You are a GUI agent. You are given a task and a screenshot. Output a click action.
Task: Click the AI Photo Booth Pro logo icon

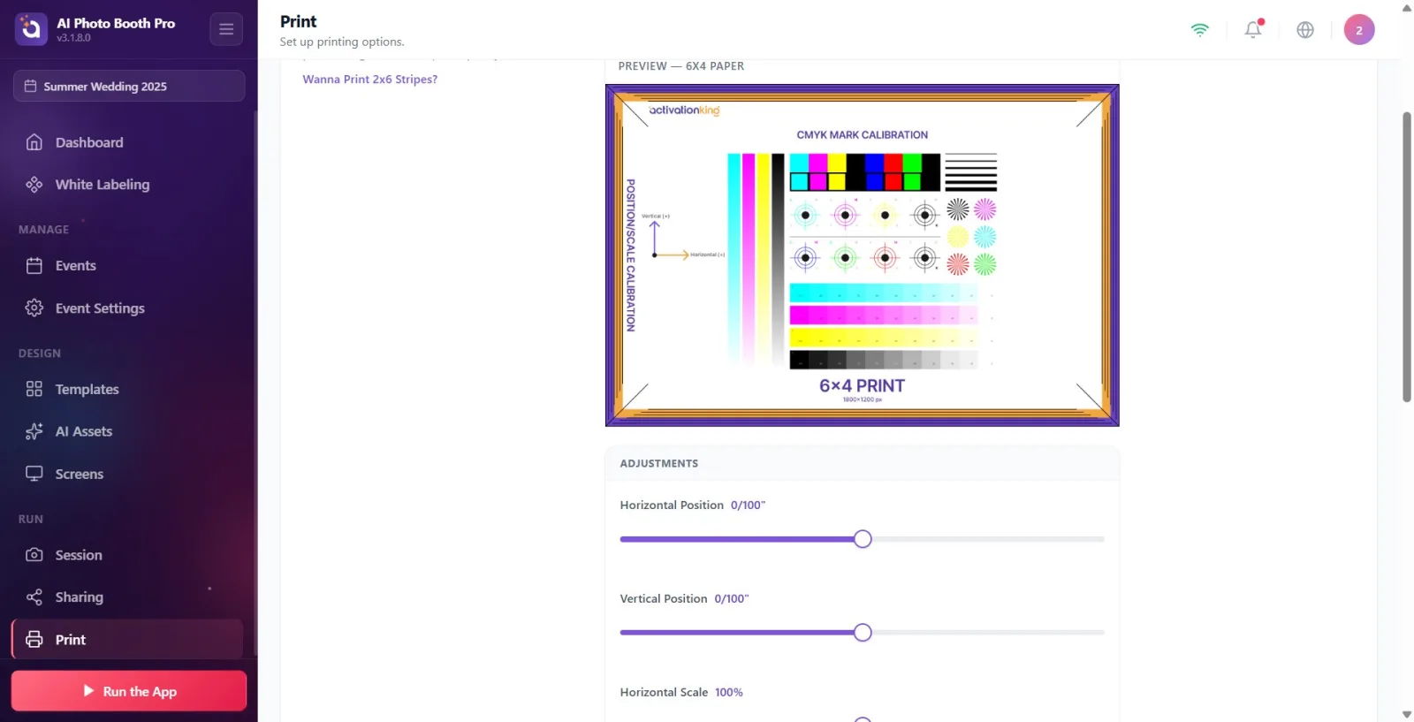click(x=31, y=29)
